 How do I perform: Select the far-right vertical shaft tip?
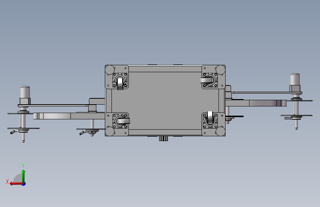(296, 128)
